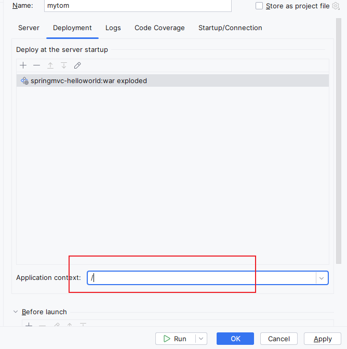Collapse the Before launch section
Screen dimensions: 347x349
tap(16, 312)
